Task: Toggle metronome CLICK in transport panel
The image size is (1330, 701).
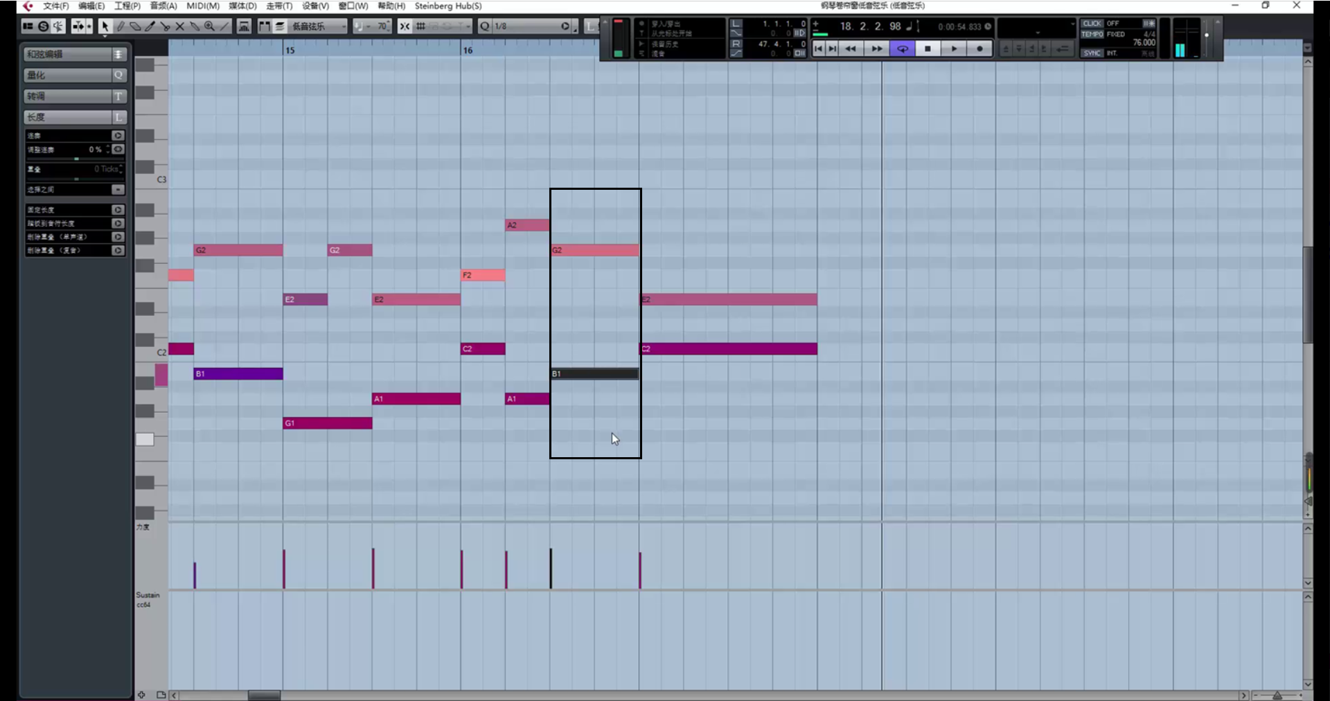Action: pyautogui.click(x=1092, y=24)
